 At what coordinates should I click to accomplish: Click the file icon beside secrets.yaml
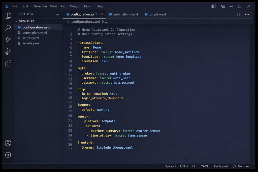pyautogui.click(x=19, y=43)
